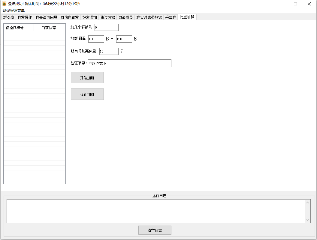Click the 停止加群 button
Image resolution: width=317 pixels, height=240 pixels.
[87, 94]
